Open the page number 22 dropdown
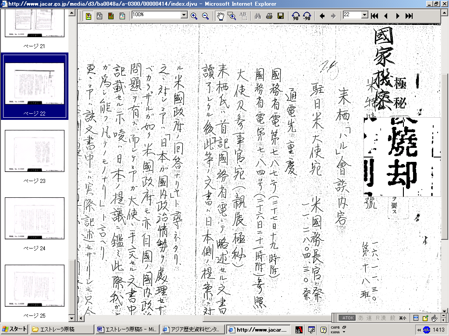 click(364, 15)
